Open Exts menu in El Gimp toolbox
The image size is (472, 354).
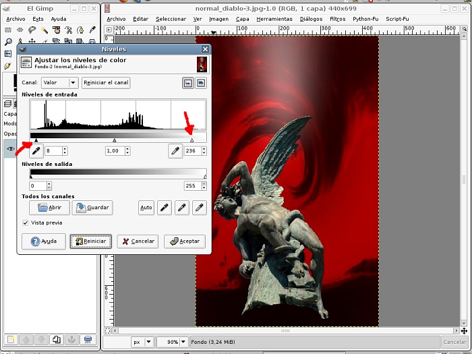(x=38, y=19)
